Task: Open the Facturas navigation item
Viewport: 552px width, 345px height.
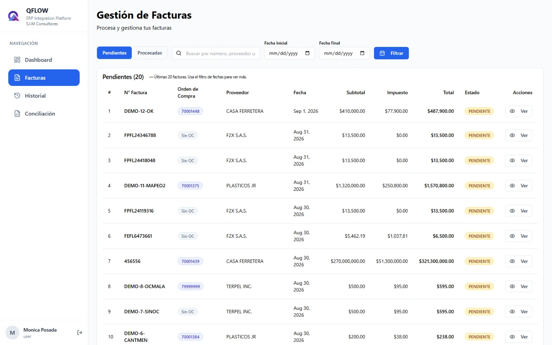Action: (44, 78)
